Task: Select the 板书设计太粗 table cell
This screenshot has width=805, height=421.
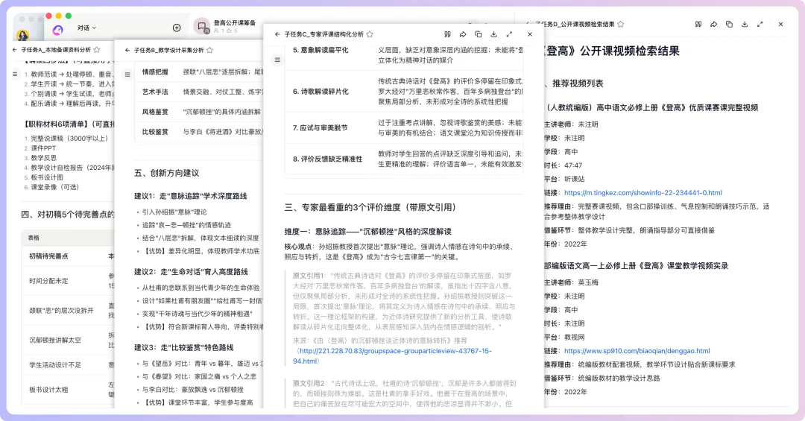Action: pos(48,390)
